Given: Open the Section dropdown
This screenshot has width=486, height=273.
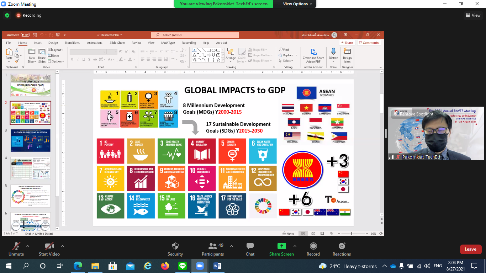Looking at the screenshot, I should [x=56, y=61].
